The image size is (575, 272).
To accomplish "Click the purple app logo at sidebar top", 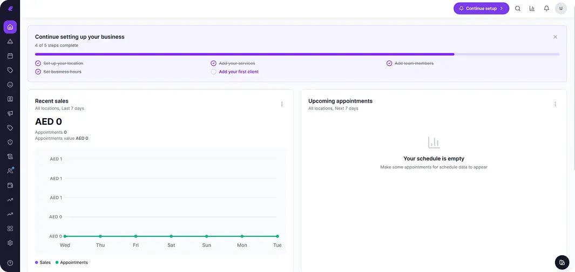I will [10, 9].
